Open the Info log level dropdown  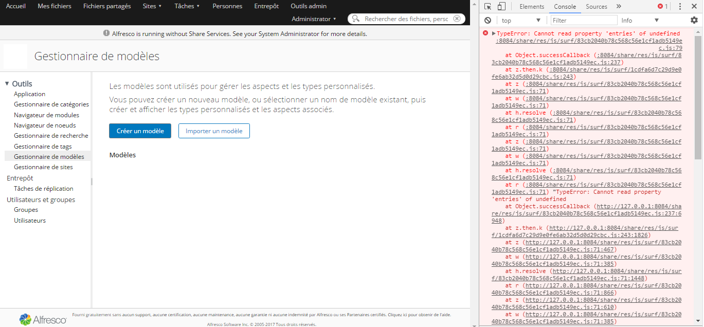(640, 20)
